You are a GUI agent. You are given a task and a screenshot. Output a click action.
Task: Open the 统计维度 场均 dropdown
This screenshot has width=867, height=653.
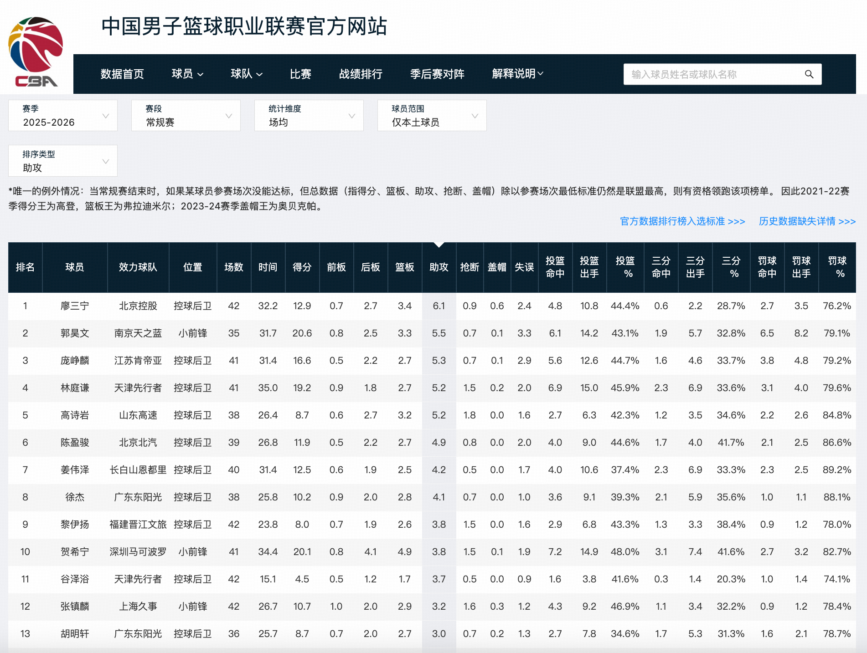[309, 116]
